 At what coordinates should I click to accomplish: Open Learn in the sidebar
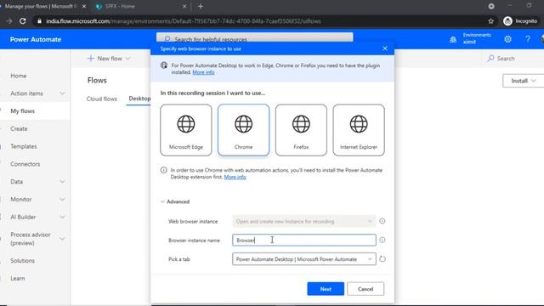[17, 278]
